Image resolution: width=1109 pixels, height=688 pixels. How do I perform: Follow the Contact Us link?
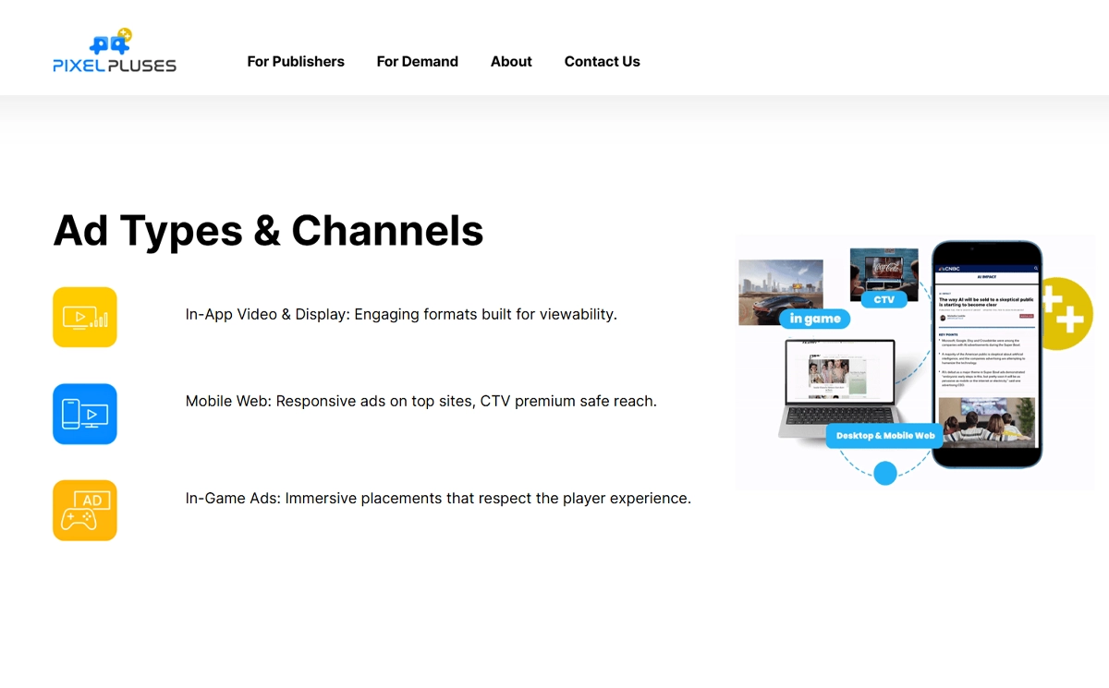(602, 62)
